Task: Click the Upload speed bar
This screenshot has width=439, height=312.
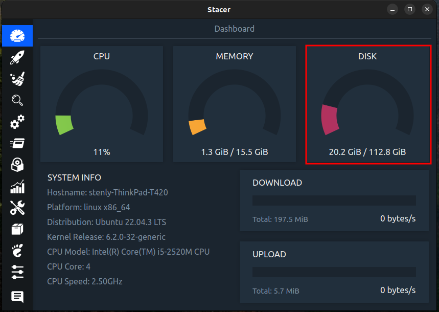Action: (x=334, y=272)
